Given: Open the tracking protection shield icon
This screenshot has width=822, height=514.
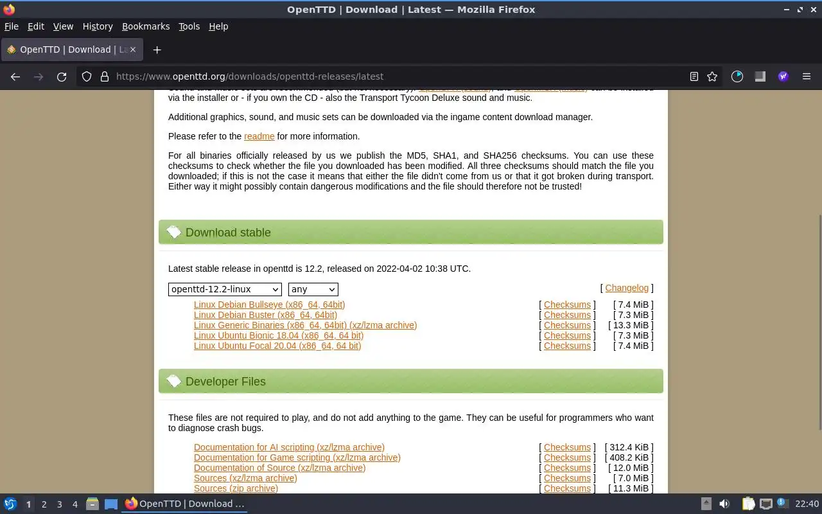Looking at the screenshot, I should click(87, 76).
